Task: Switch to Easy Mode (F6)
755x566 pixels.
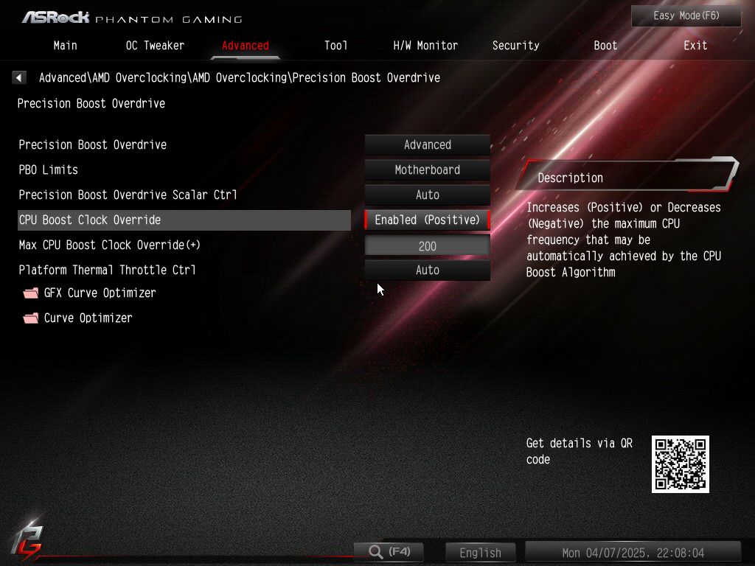Action: [686, 16]
